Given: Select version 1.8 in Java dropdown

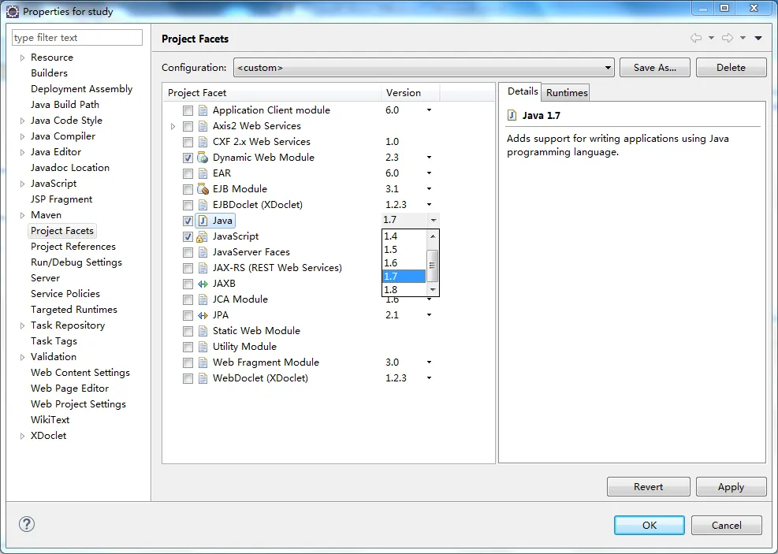Looking at the screenshot, I should click(x=404, y=290).
